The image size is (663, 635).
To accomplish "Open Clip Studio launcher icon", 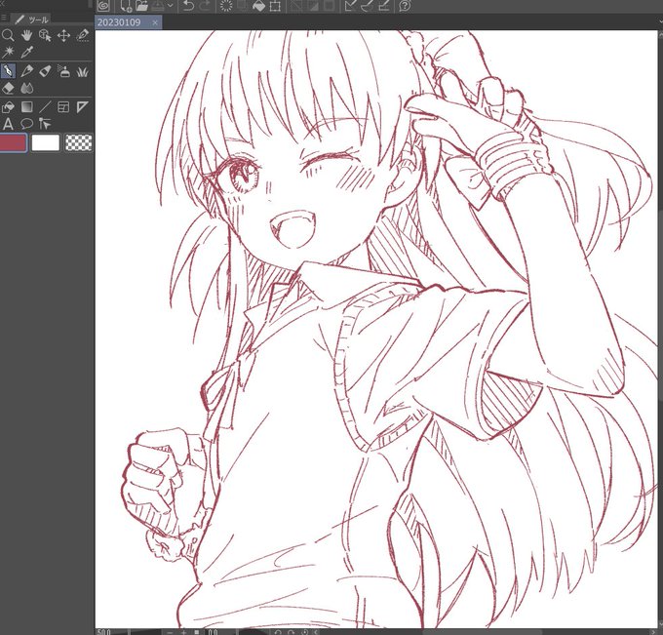I will (103, 6).
